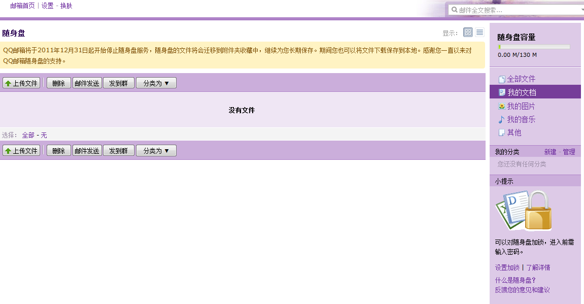Open 设置 link in header
The height and width of the screenshot is (304, 584).
(x=47, y=6)
